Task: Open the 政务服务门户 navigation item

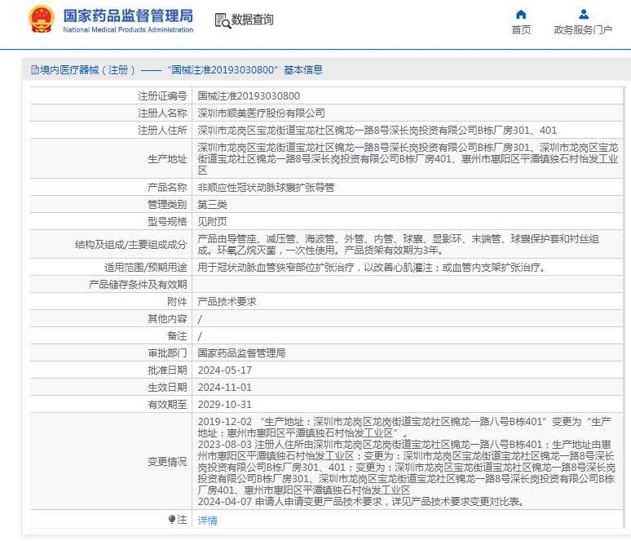Action: [583, 30]
